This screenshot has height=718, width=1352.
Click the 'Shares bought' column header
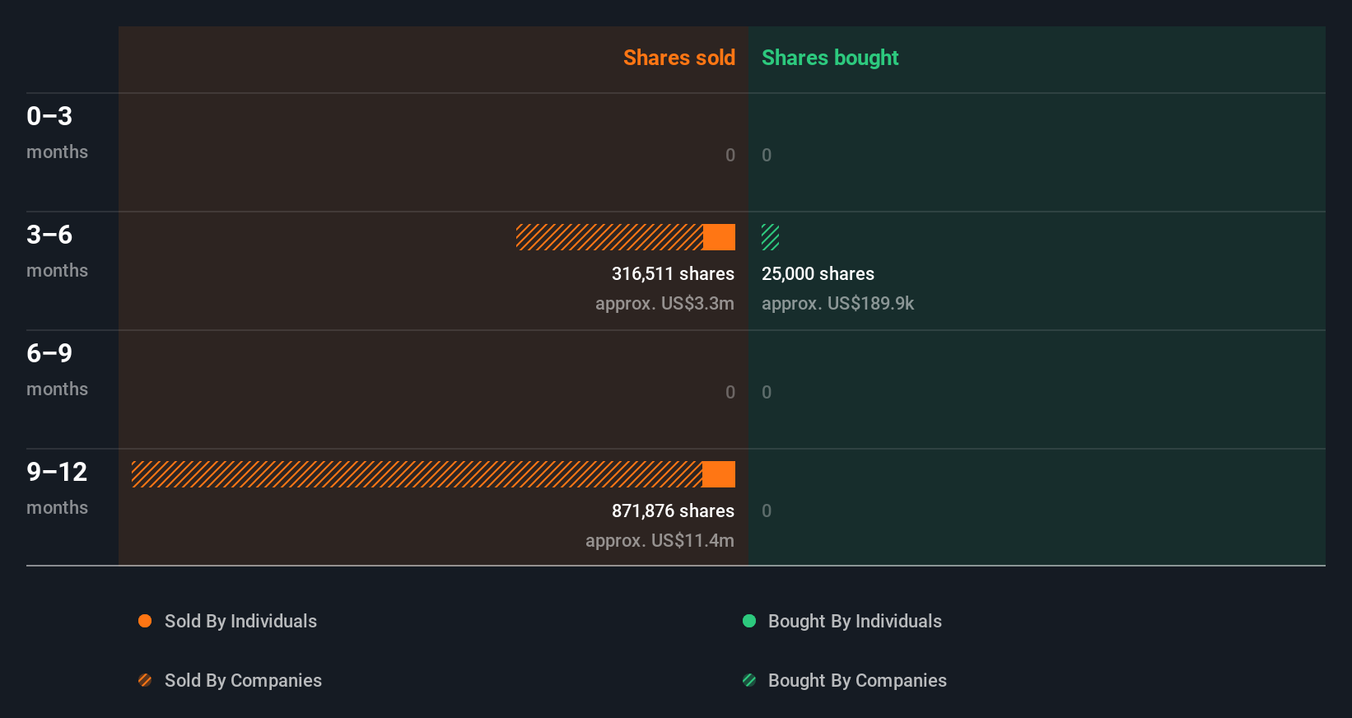pyautogui.click(x=830, y=58)
